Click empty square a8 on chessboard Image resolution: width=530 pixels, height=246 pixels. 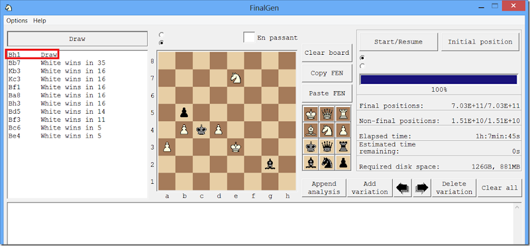pyautogui.click(x=167, y=61)
